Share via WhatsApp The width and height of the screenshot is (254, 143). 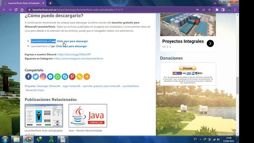pos(58,77)
